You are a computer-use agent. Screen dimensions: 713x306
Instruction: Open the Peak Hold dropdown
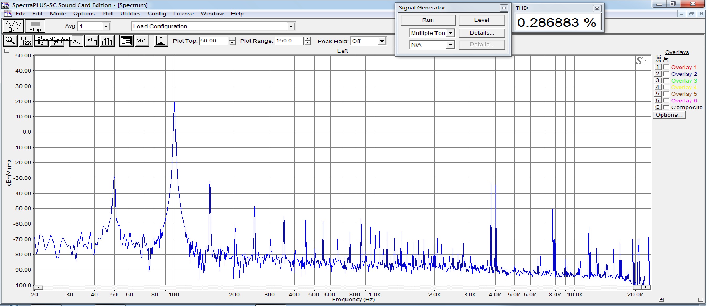(x=382, y=41)
